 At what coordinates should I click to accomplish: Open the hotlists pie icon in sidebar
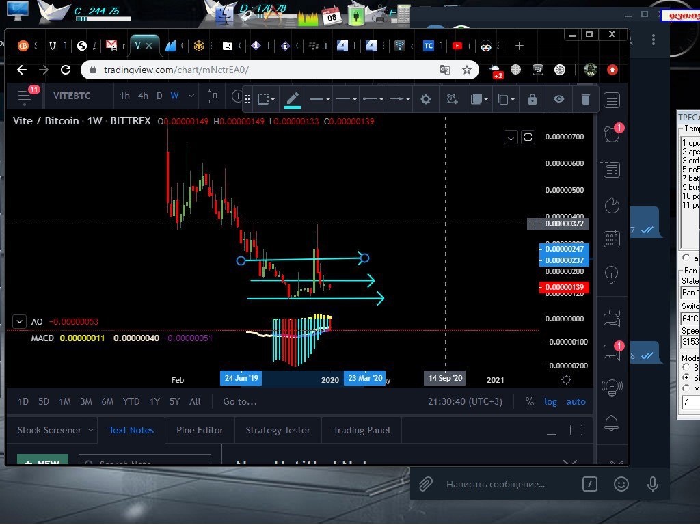click(612, 205)
